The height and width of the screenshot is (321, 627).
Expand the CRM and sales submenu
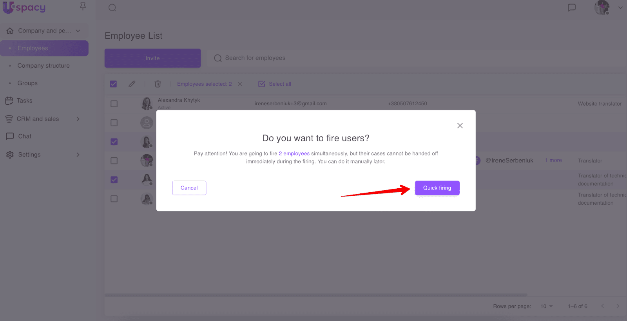(78, 119)
